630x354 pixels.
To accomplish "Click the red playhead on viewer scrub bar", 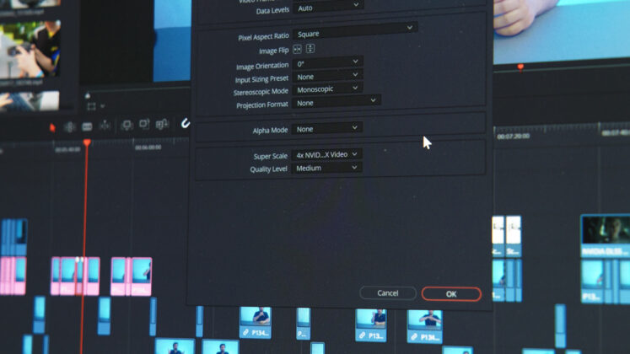I will coord(520,67).
